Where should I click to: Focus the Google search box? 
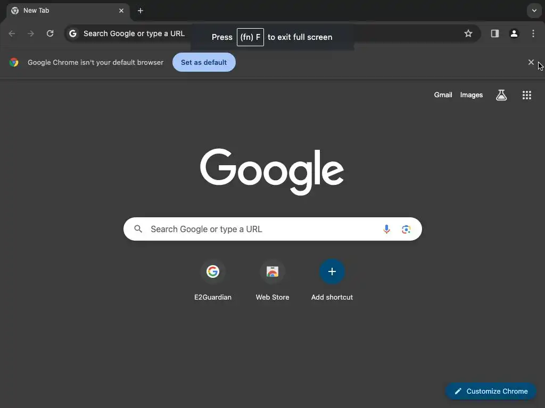(272, 229)
